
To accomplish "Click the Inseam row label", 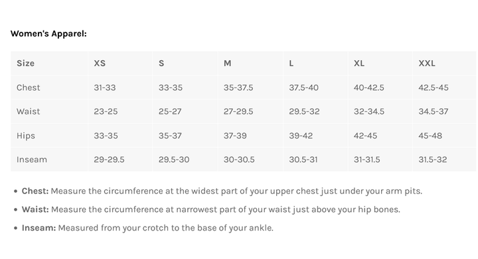I will (x=32, y=159).
